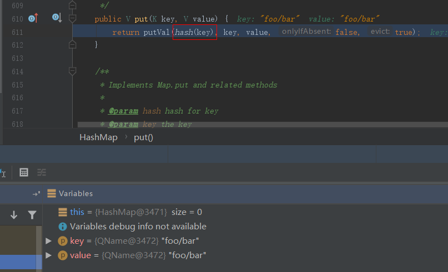Open the Evaluate Expression calculator icon
This screenshot has width=448, height=272.
click(x=24, y=172)
